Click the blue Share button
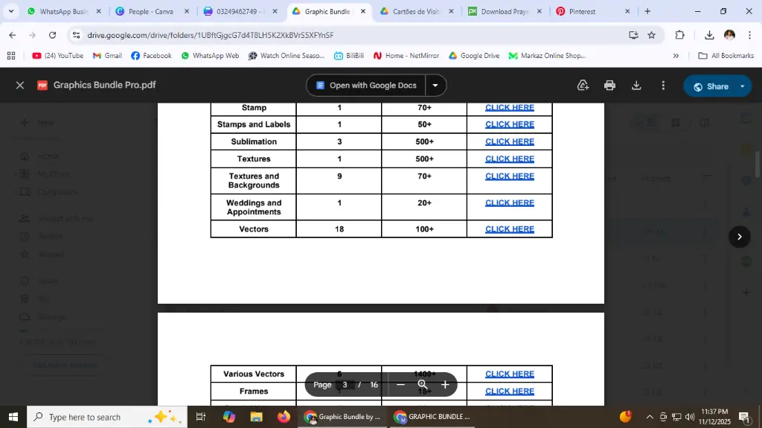This screenshot has width=762, height=428. [711, 86]
